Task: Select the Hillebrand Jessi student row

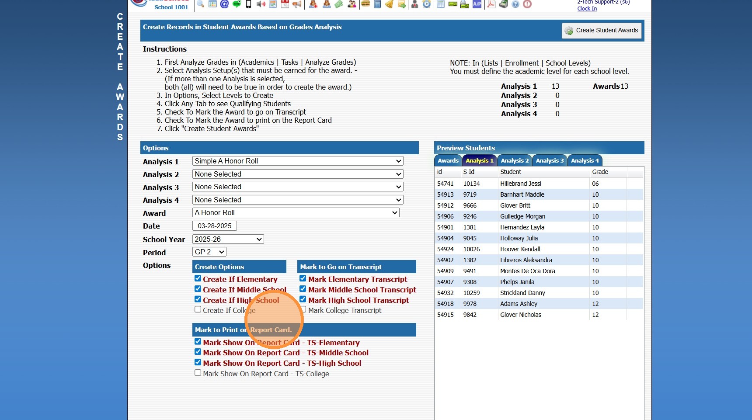Action: pyautogui.click(x=520, y=184)
